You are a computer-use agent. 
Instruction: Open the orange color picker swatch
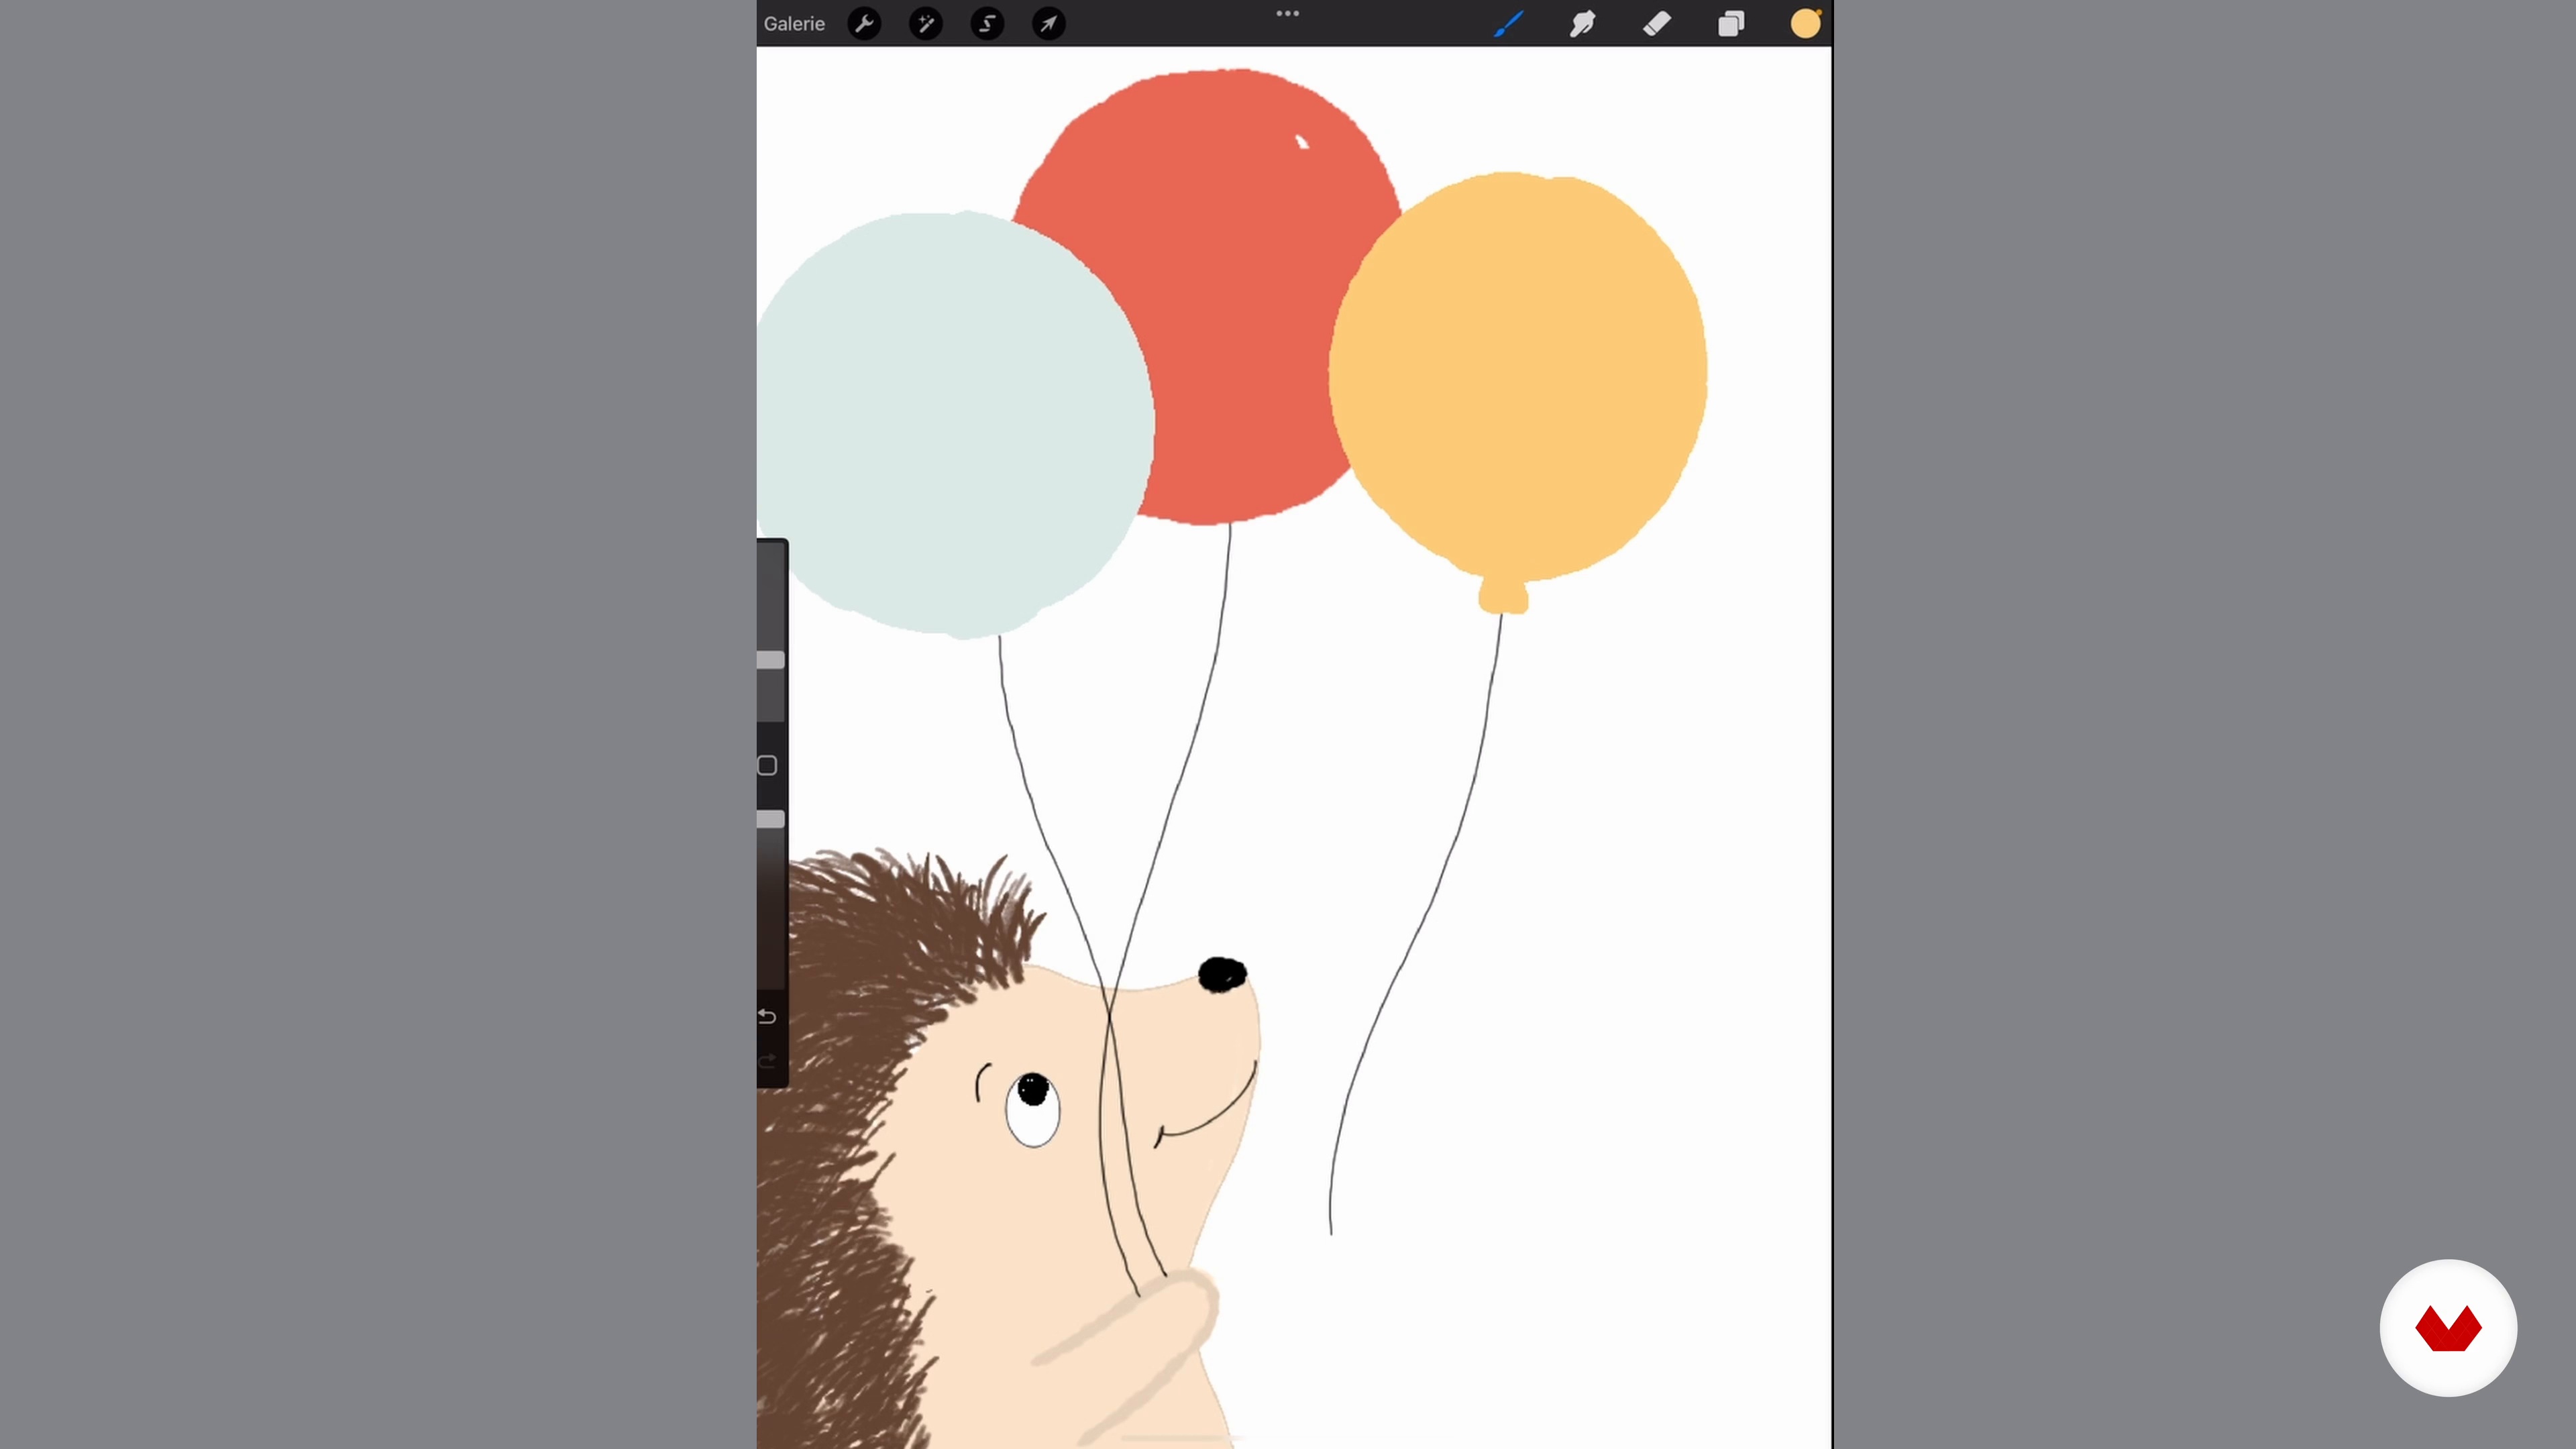(1805, 23)
